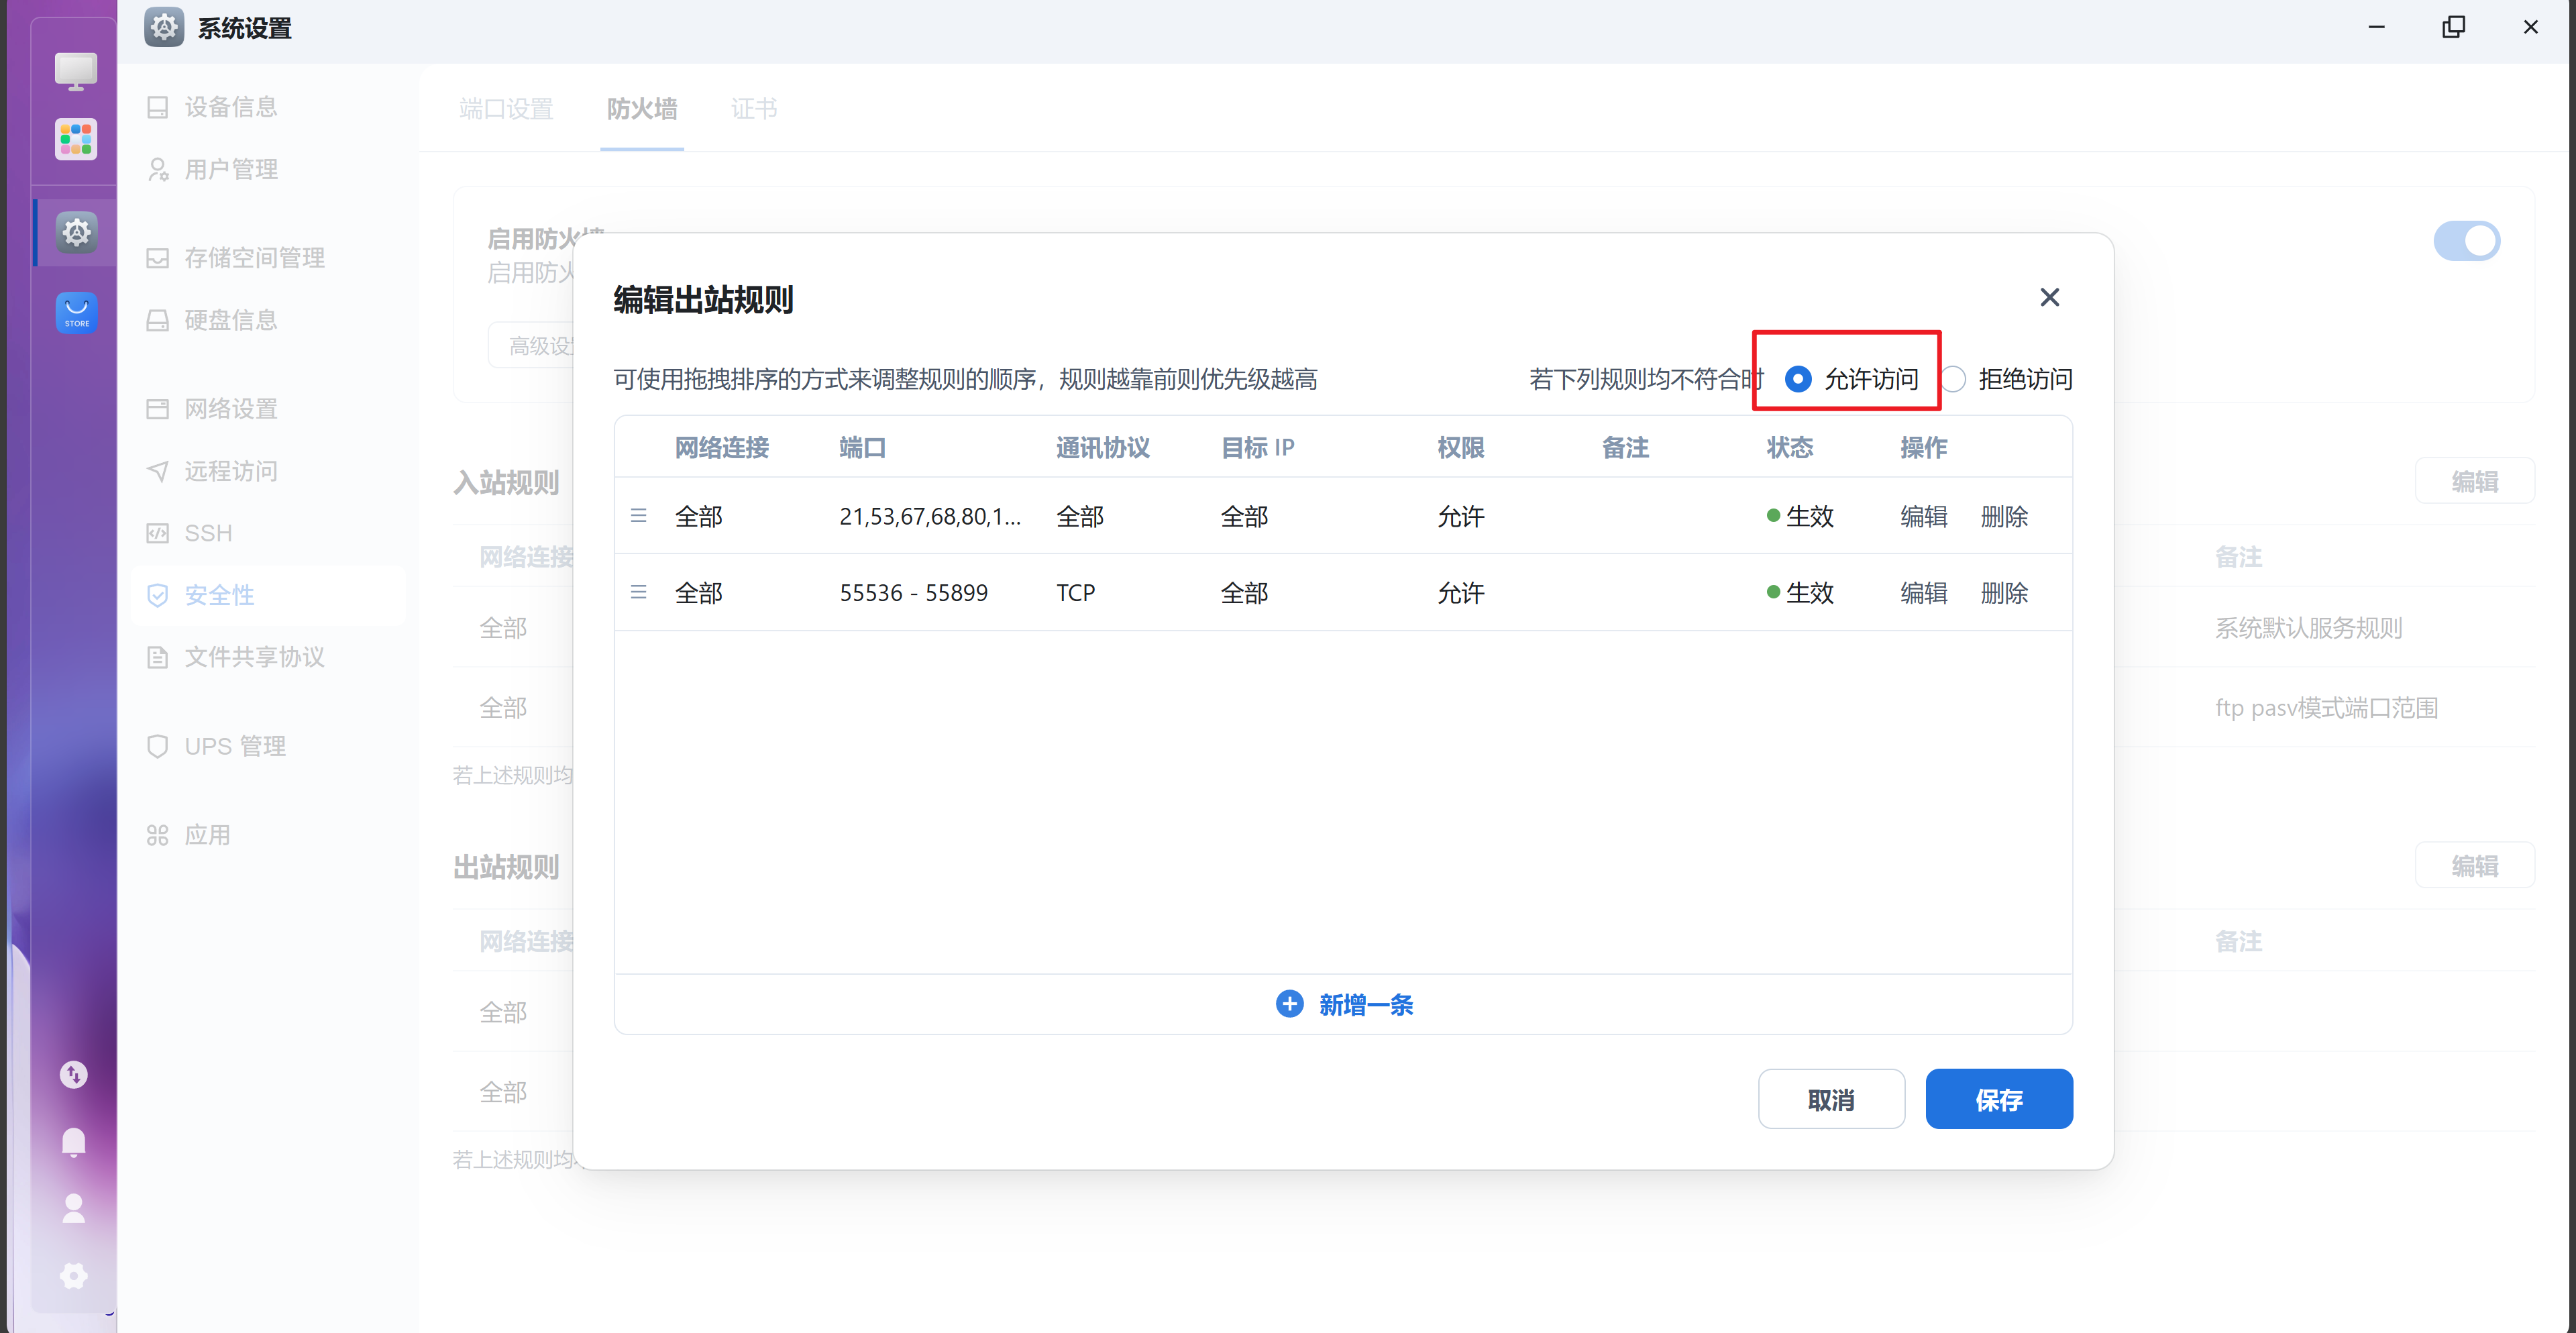
Task: Click the user management icon in the sidebar
Action: [158, 169]
